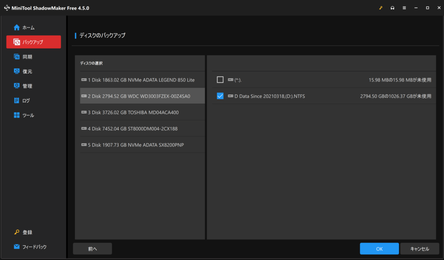Go back with the 前へ button
444x260 pixels.
click(x=92, y=249)
